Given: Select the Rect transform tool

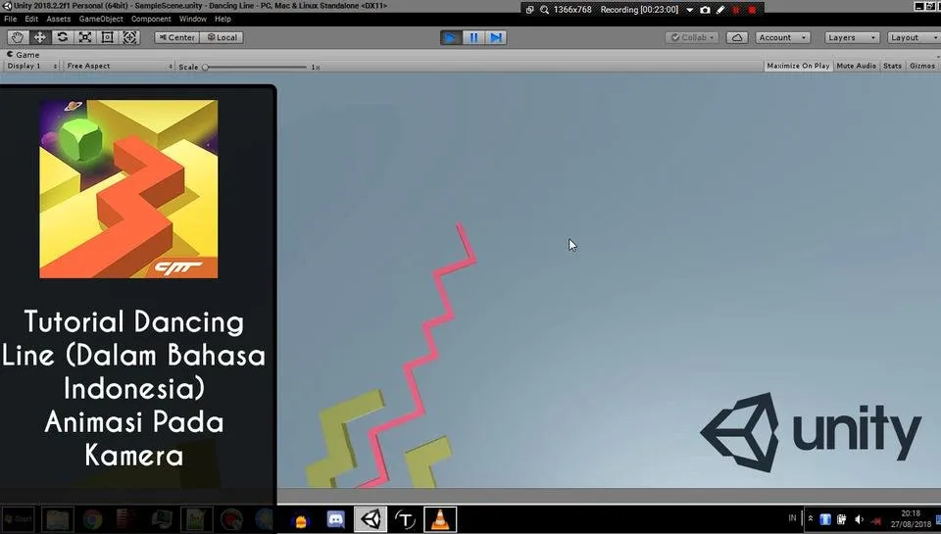Looking at the screenshot, I should [108, 37].
